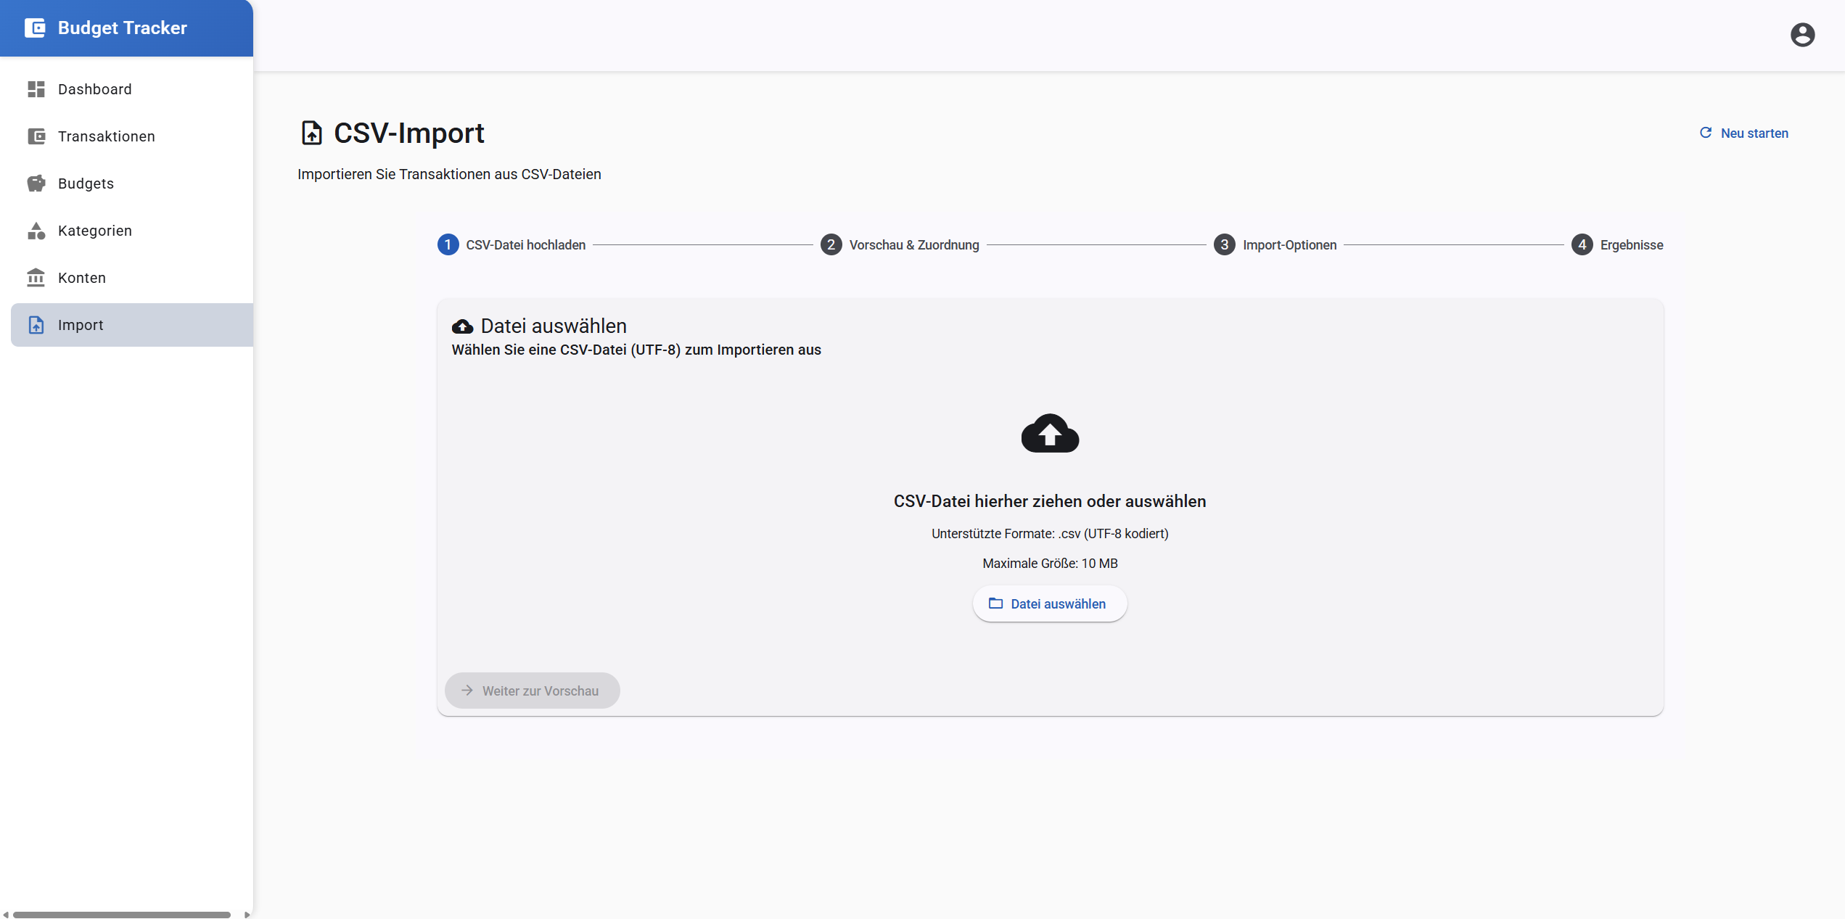The image size is (1845, 919).
Task: Select step 4 Ergebnisse
Action: click(x=1617, y=245)
